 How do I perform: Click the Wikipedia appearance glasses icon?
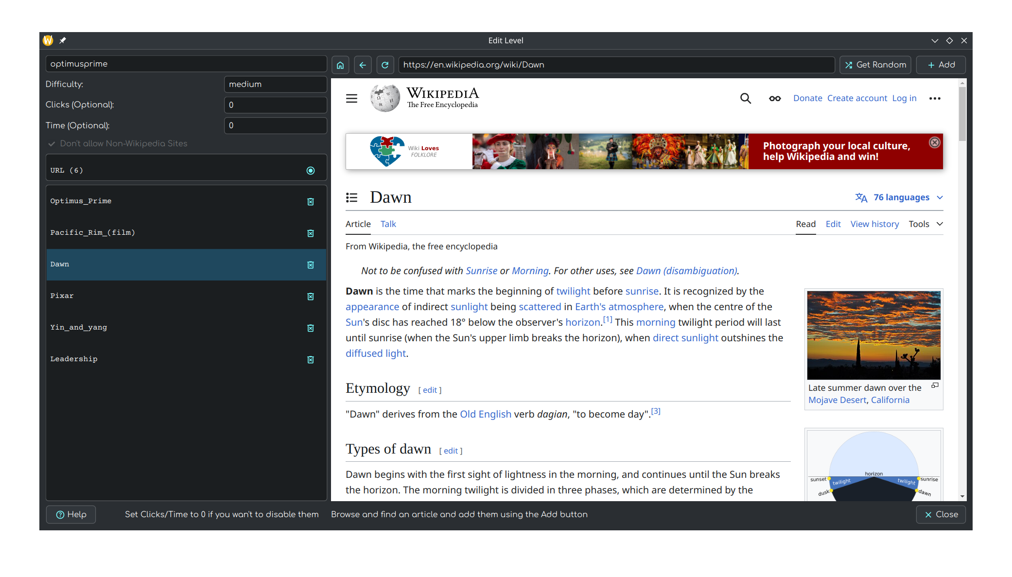775,99
